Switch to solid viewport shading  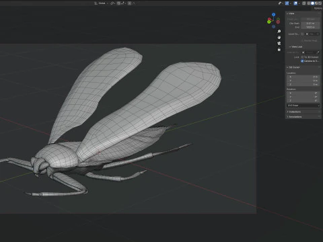click(x=312, y=3)
